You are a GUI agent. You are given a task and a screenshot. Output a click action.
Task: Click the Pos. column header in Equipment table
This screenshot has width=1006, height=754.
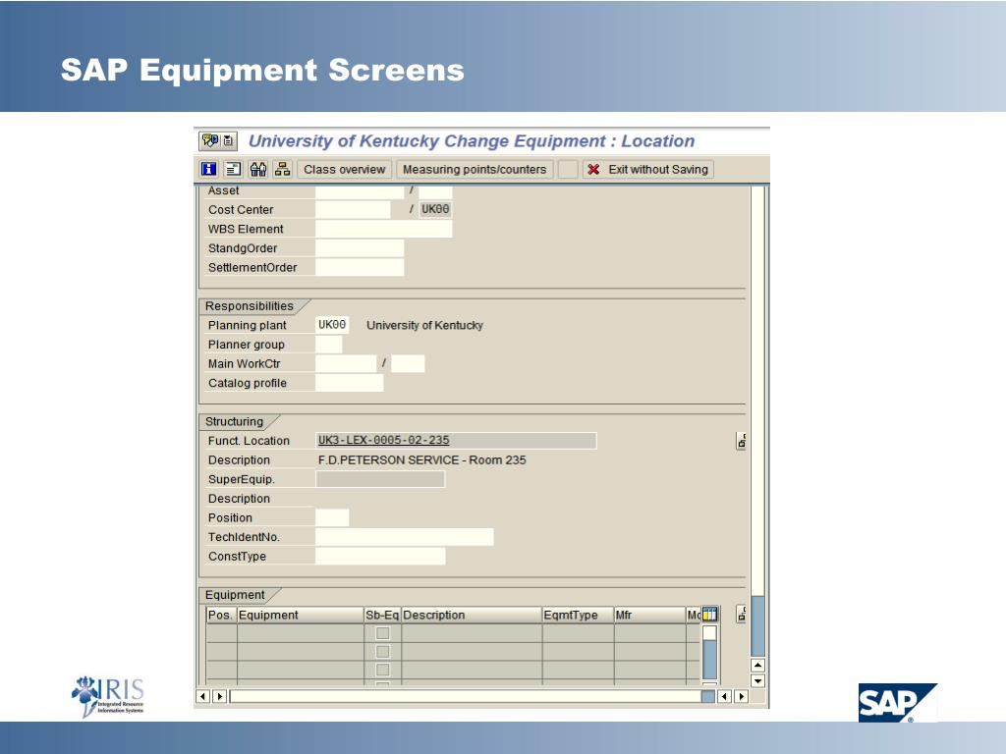click(x=221, y=615)
